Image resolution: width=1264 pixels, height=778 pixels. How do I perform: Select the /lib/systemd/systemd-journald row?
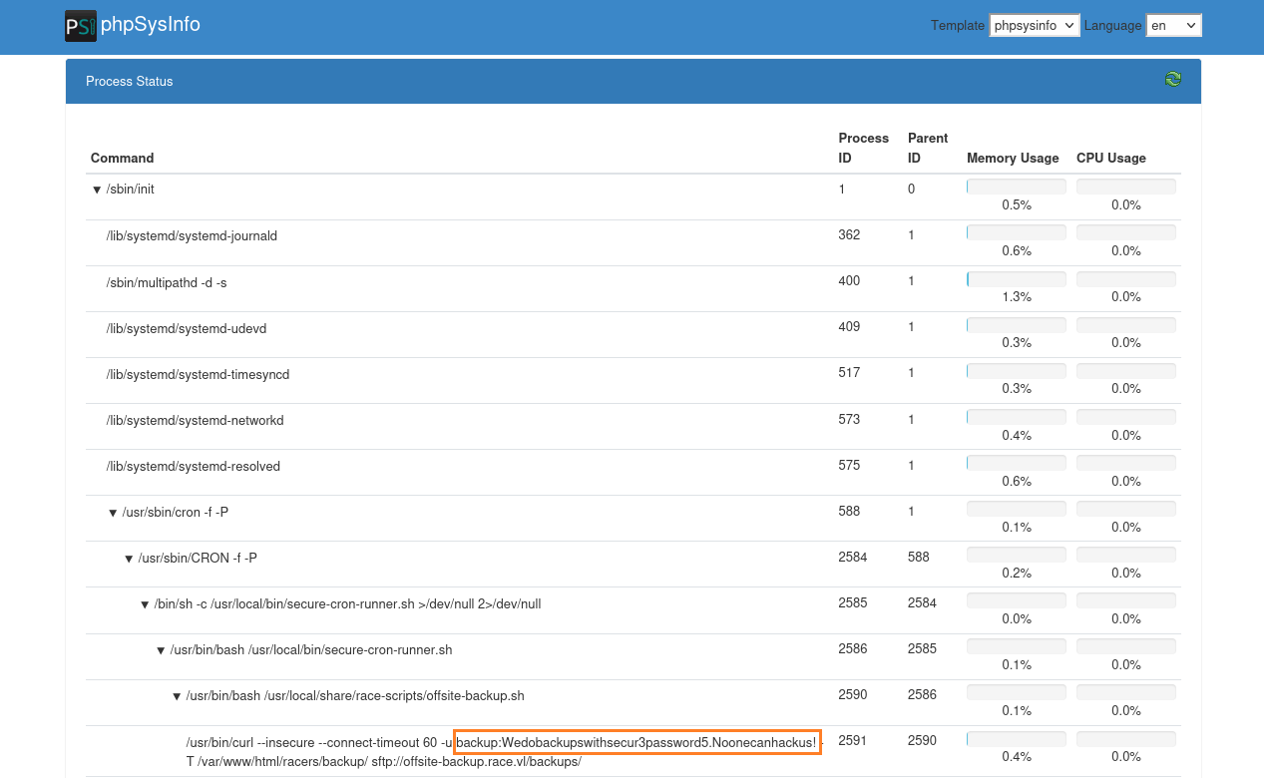pos(633,242)
